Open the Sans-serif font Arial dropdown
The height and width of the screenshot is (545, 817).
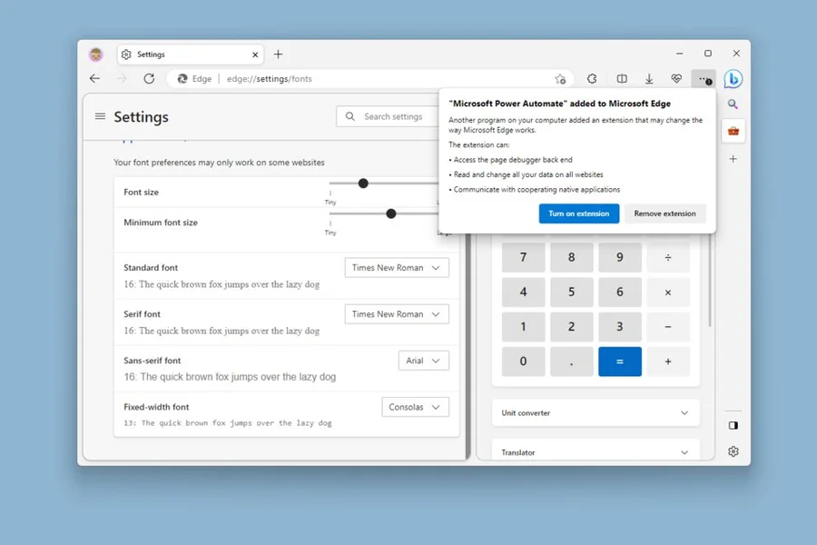424,361
